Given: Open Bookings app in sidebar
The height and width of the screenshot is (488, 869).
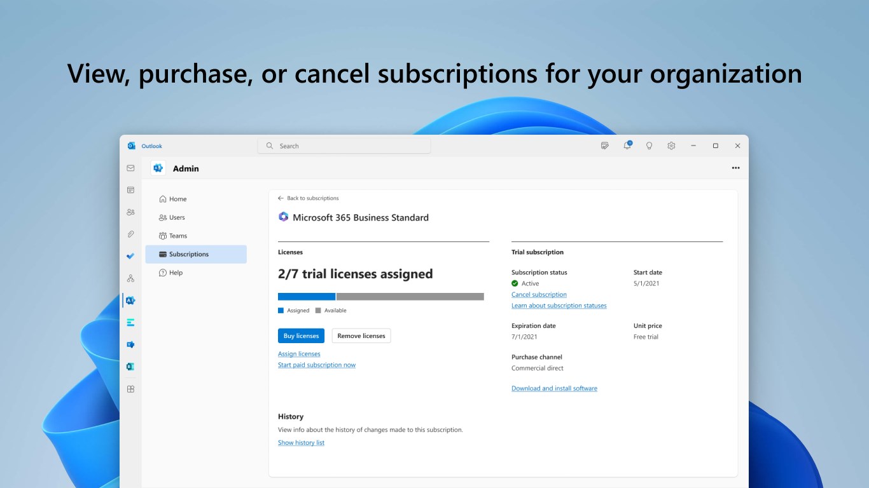Looking at the screenshot, I should pyautogui.click(x=130, y=367).
